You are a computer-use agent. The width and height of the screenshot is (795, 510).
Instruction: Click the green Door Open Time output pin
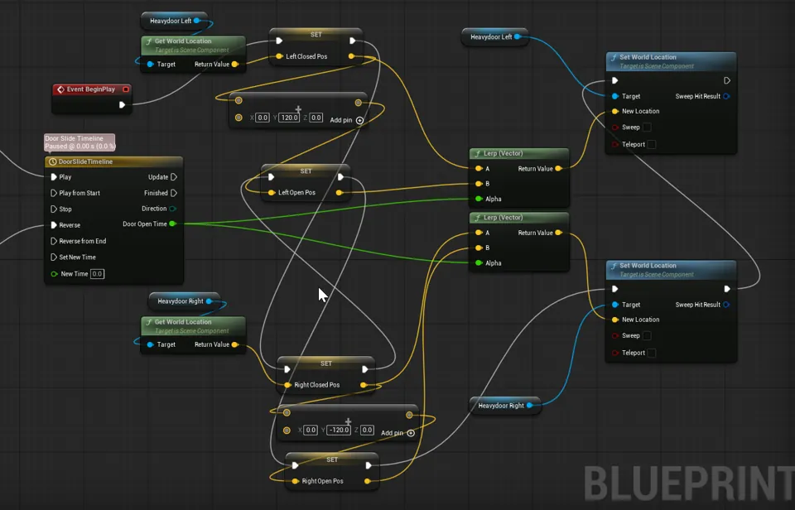pyautogui.click(x=173, y=224)
